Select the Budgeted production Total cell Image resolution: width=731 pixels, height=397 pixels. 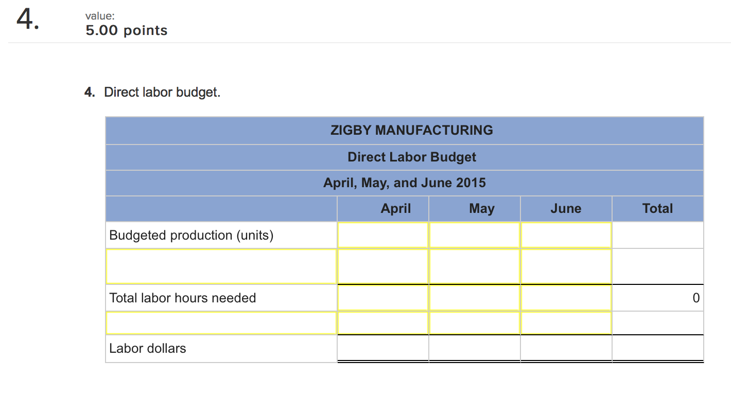pos(658,235)
